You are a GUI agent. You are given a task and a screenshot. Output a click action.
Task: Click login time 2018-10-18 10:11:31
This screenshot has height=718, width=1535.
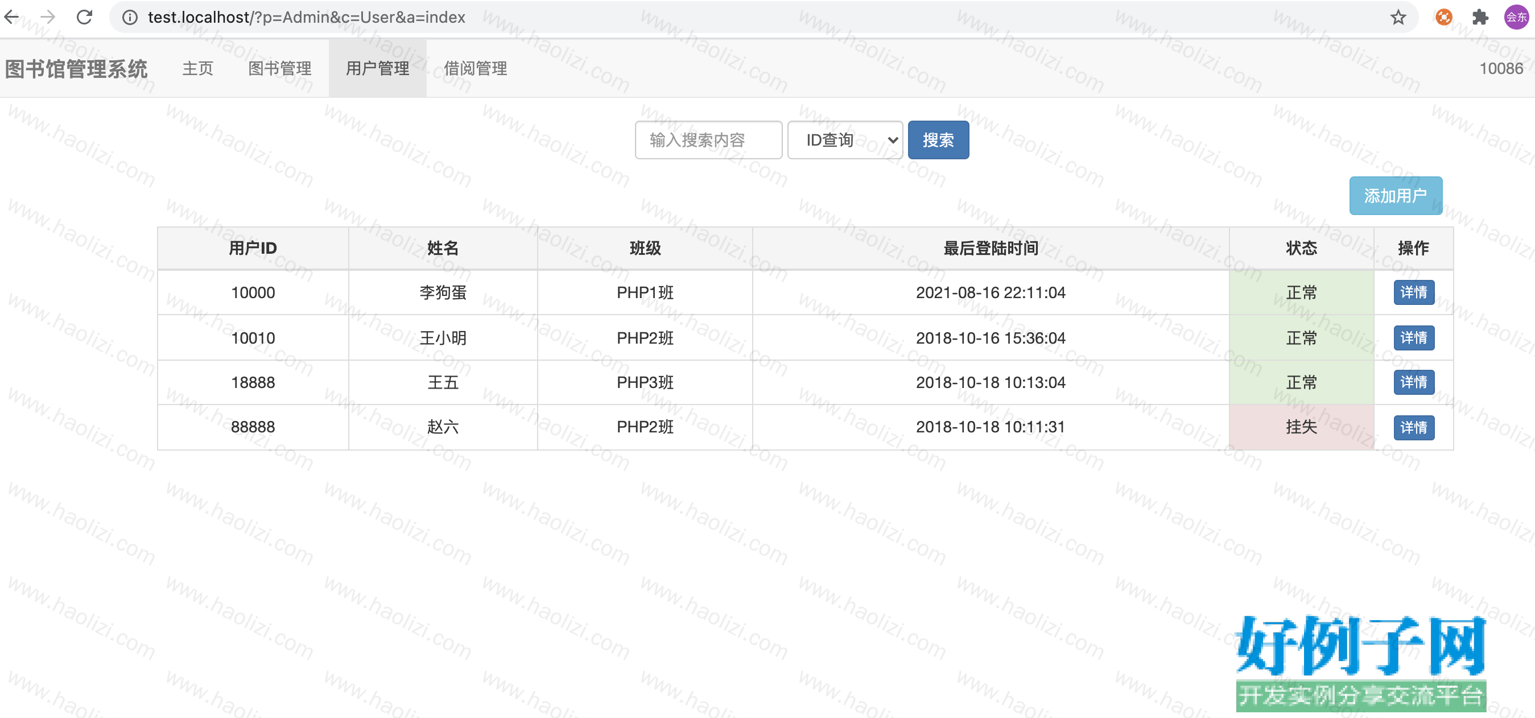[x=991, y=427]
